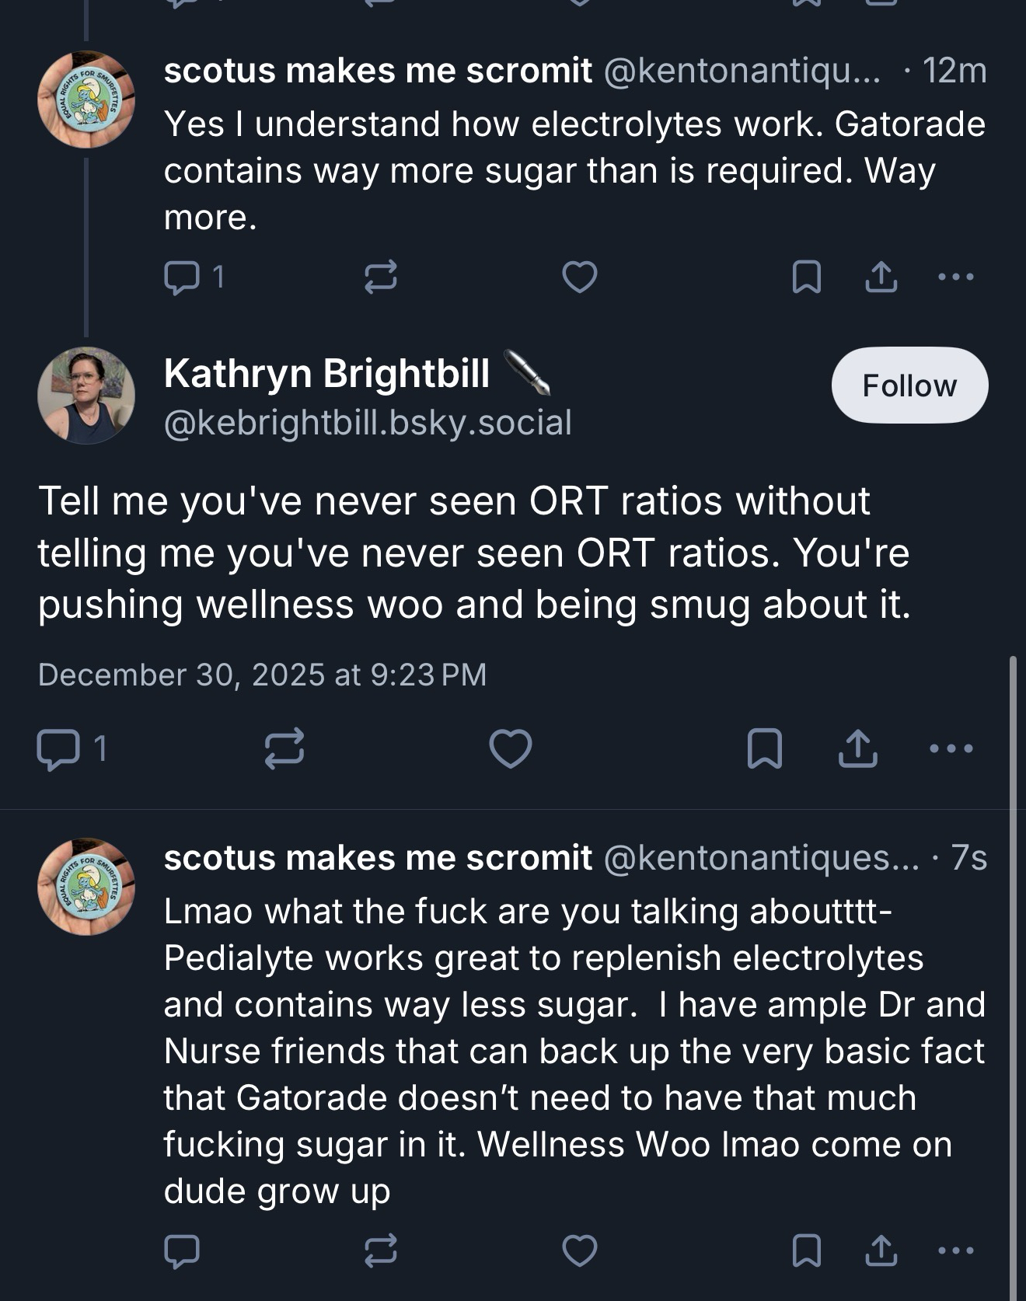Open replies on the 12m-old post

pyautogui.click(x=183, y=277)
